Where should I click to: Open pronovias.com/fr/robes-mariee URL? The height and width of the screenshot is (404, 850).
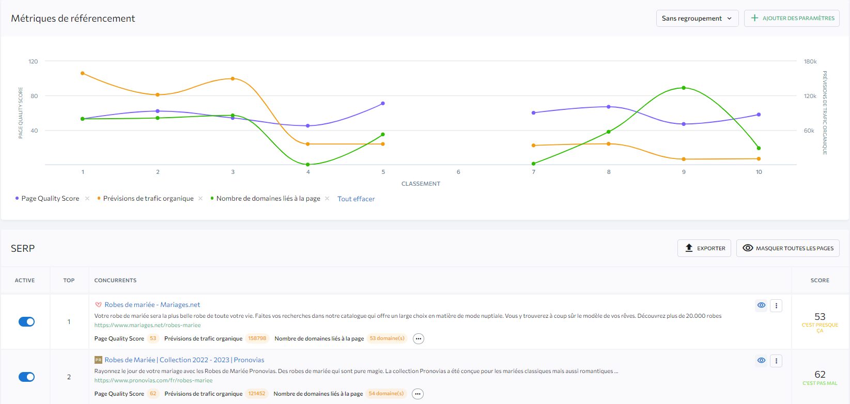pyautogui.click(x=153, y=381)
